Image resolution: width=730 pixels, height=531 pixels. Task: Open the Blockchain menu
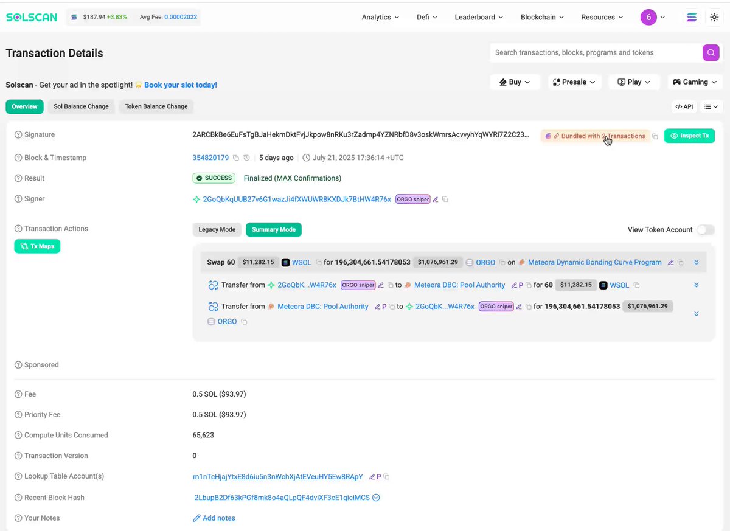pyautogui.click(x=542, y=17)
